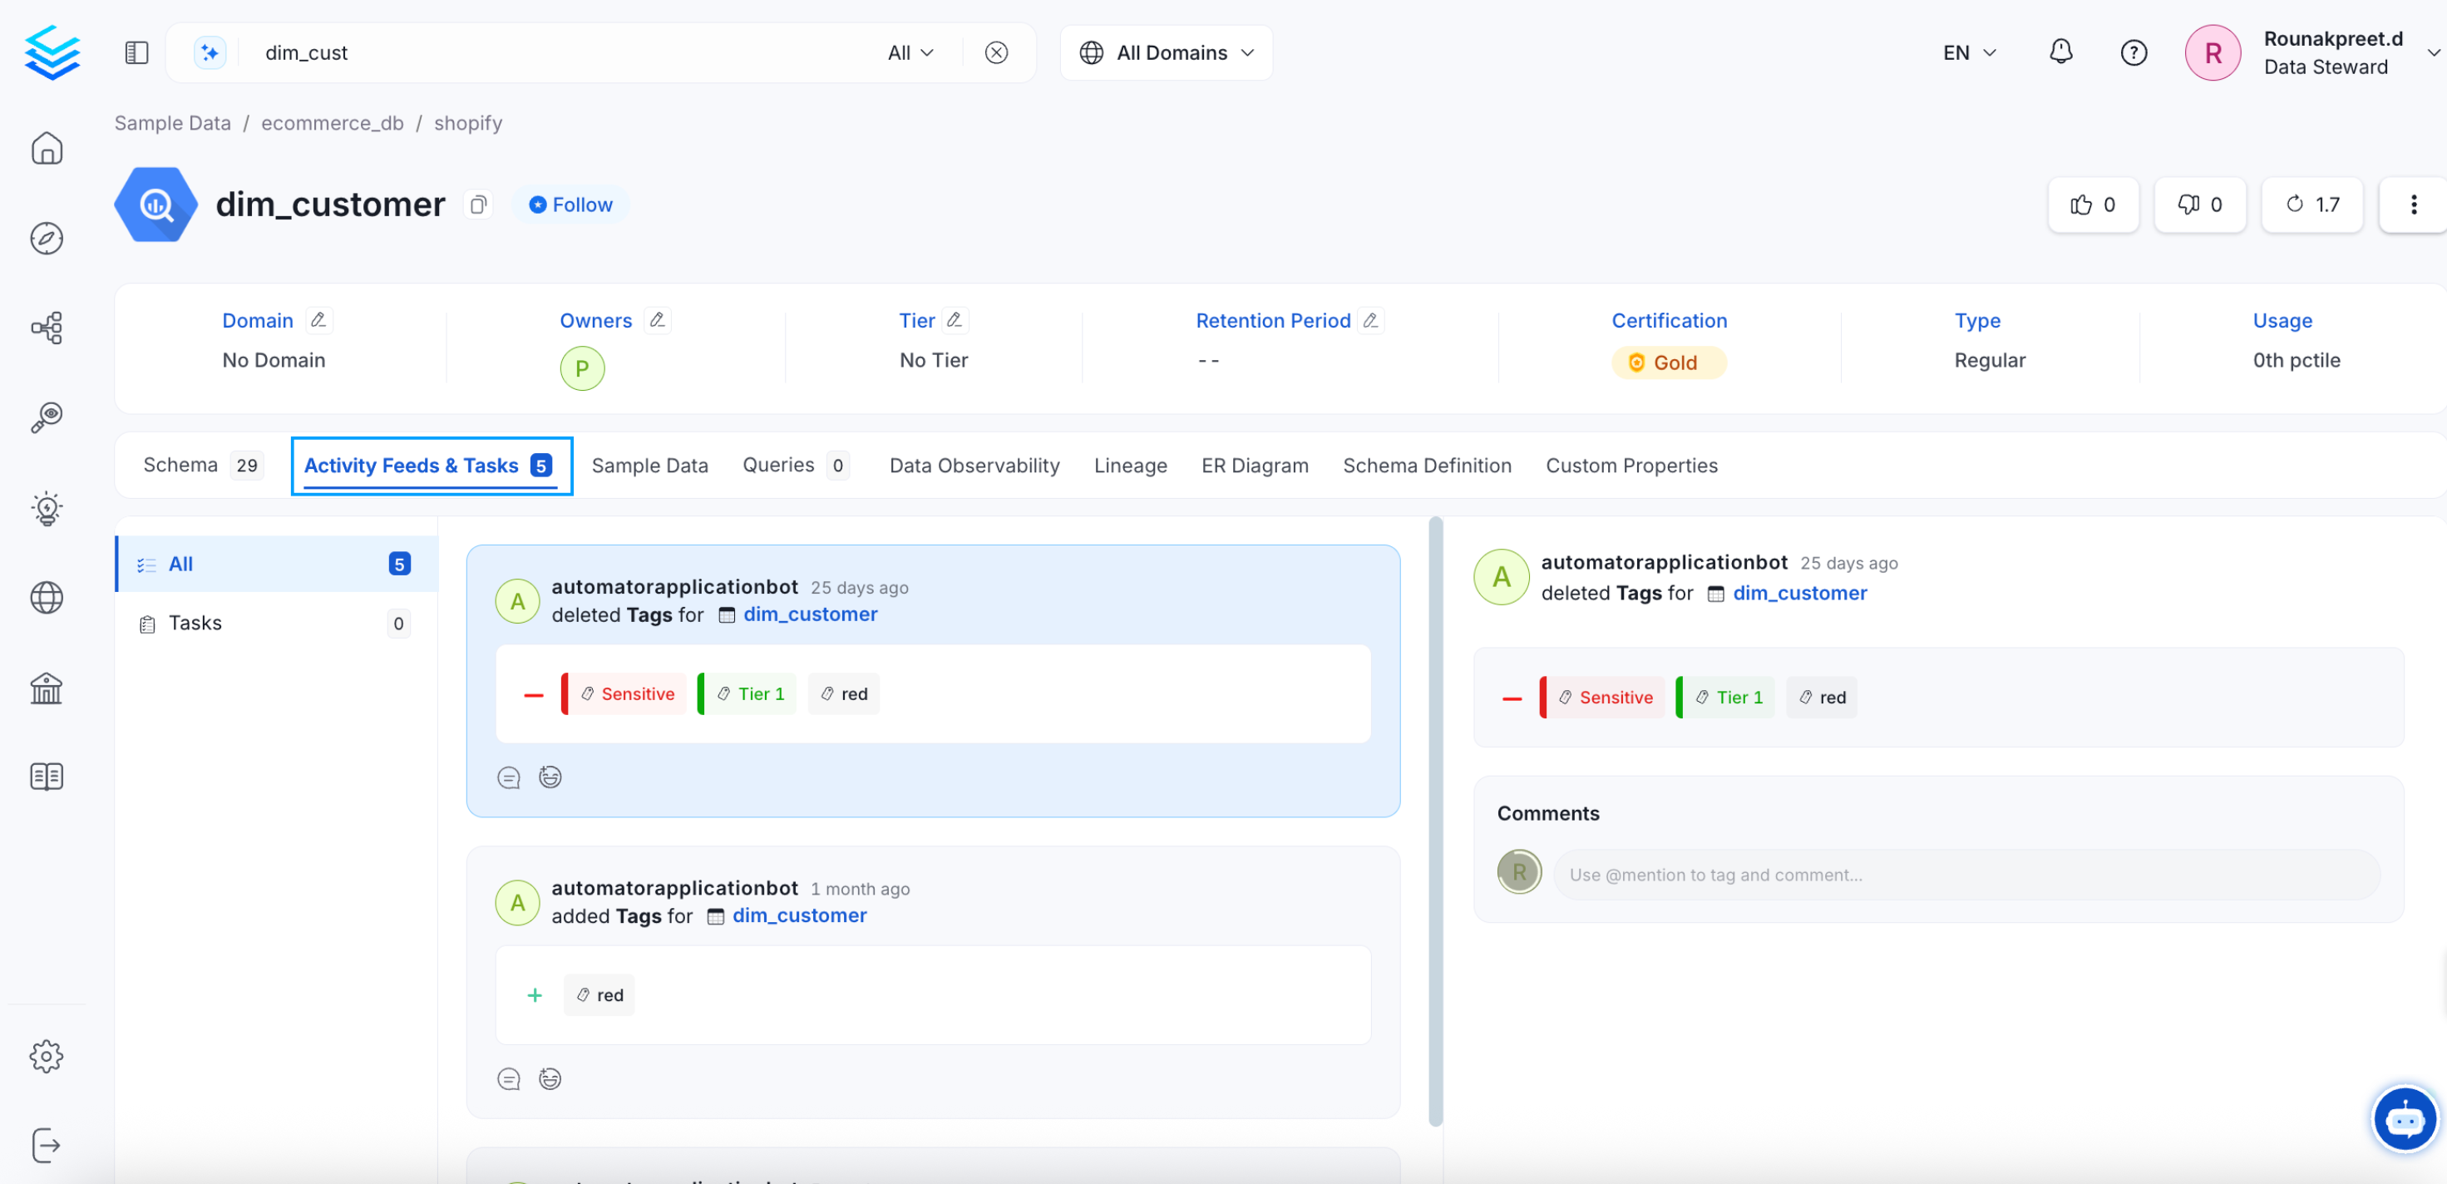Copy the dim_customer table name
2447x1184 pixels.
coord(478,205)
